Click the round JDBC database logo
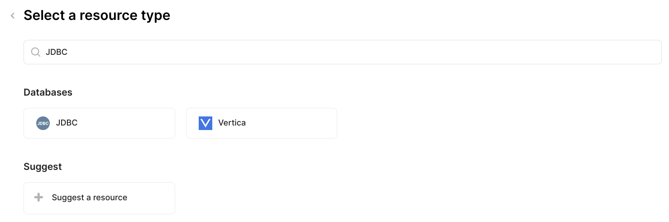This screenshot has width=669, height=222. coord(43,123)
